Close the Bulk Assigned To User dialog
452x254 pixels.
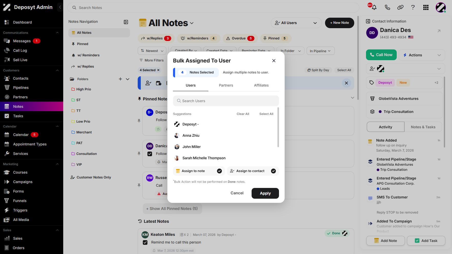click(x=274, y=61)
